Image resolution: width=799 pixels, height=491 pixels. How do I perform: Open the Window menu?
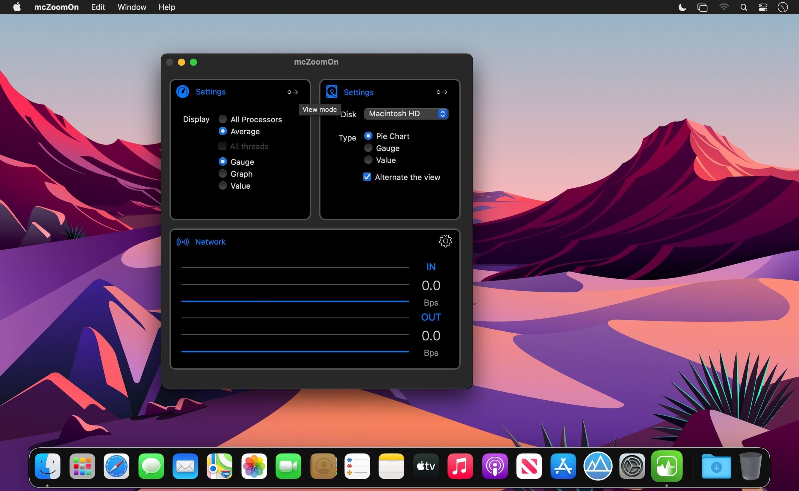tap(132, 7)
